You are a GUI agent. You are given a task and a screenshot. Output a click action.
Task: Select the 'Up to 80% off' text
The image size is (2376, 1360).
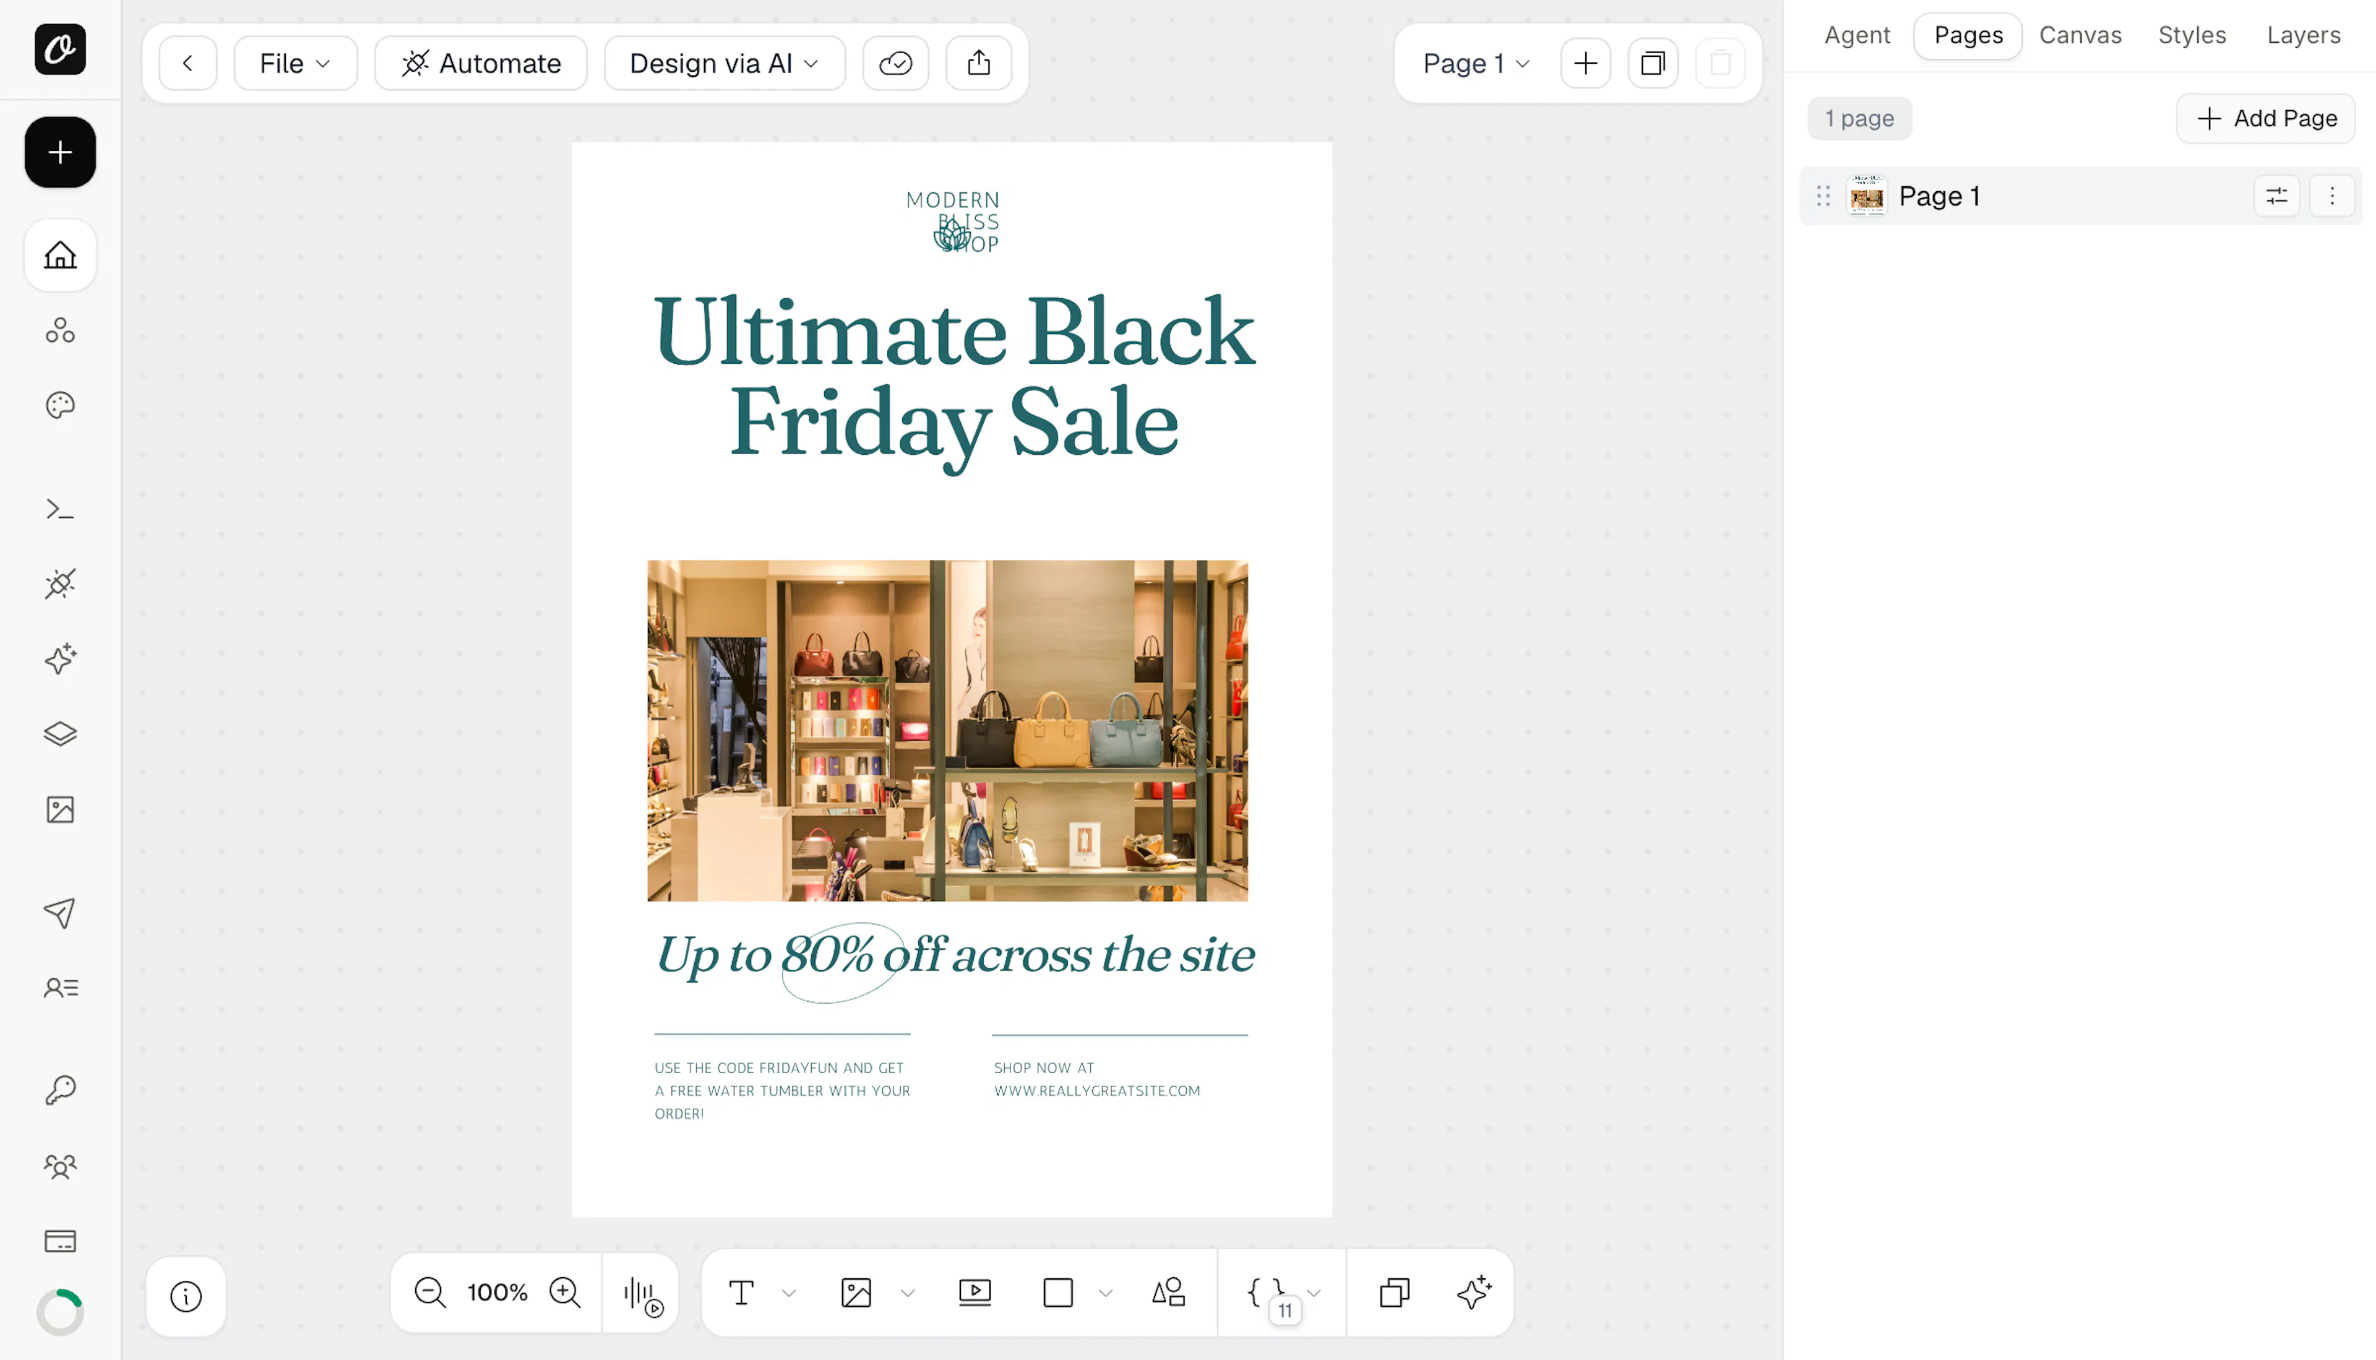tap(955, 957)
